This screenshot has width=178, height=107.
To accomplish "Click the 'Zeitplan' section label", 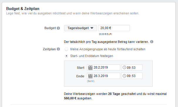I will pyautogui.click(x=49, y=49).
